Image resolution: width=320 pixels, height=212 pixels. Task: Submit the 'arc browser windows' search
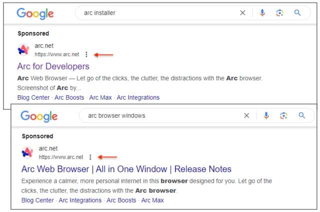[301, 116]
